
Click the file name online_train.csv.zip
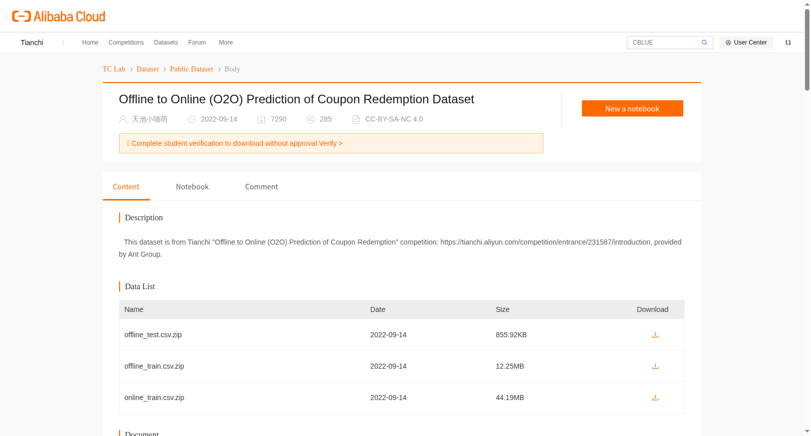(154, 398)
